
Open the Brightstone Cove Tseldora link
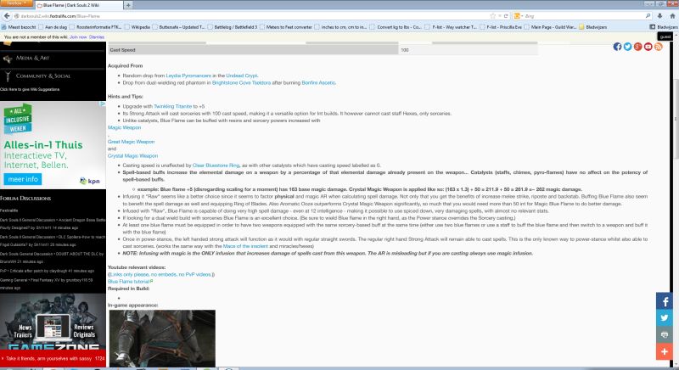point(241,82)
